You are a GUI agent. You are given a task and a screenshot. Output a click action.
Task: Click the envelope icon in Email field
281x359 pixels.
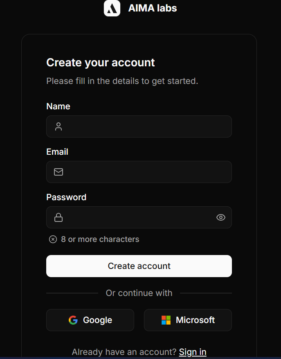58,172
